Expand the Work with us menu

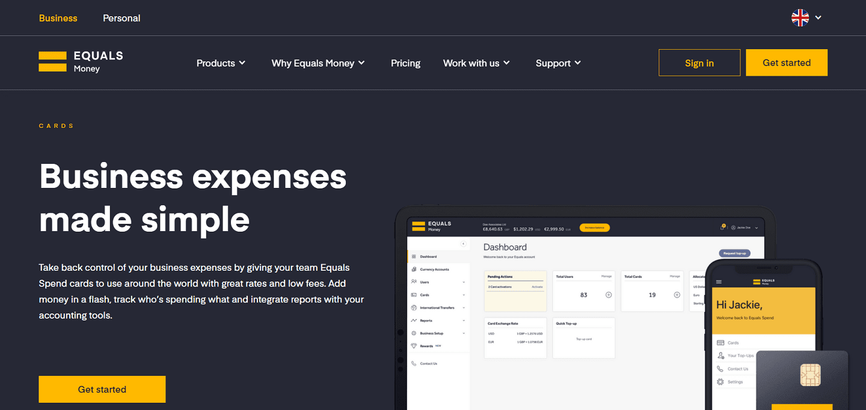pos(476,63)
